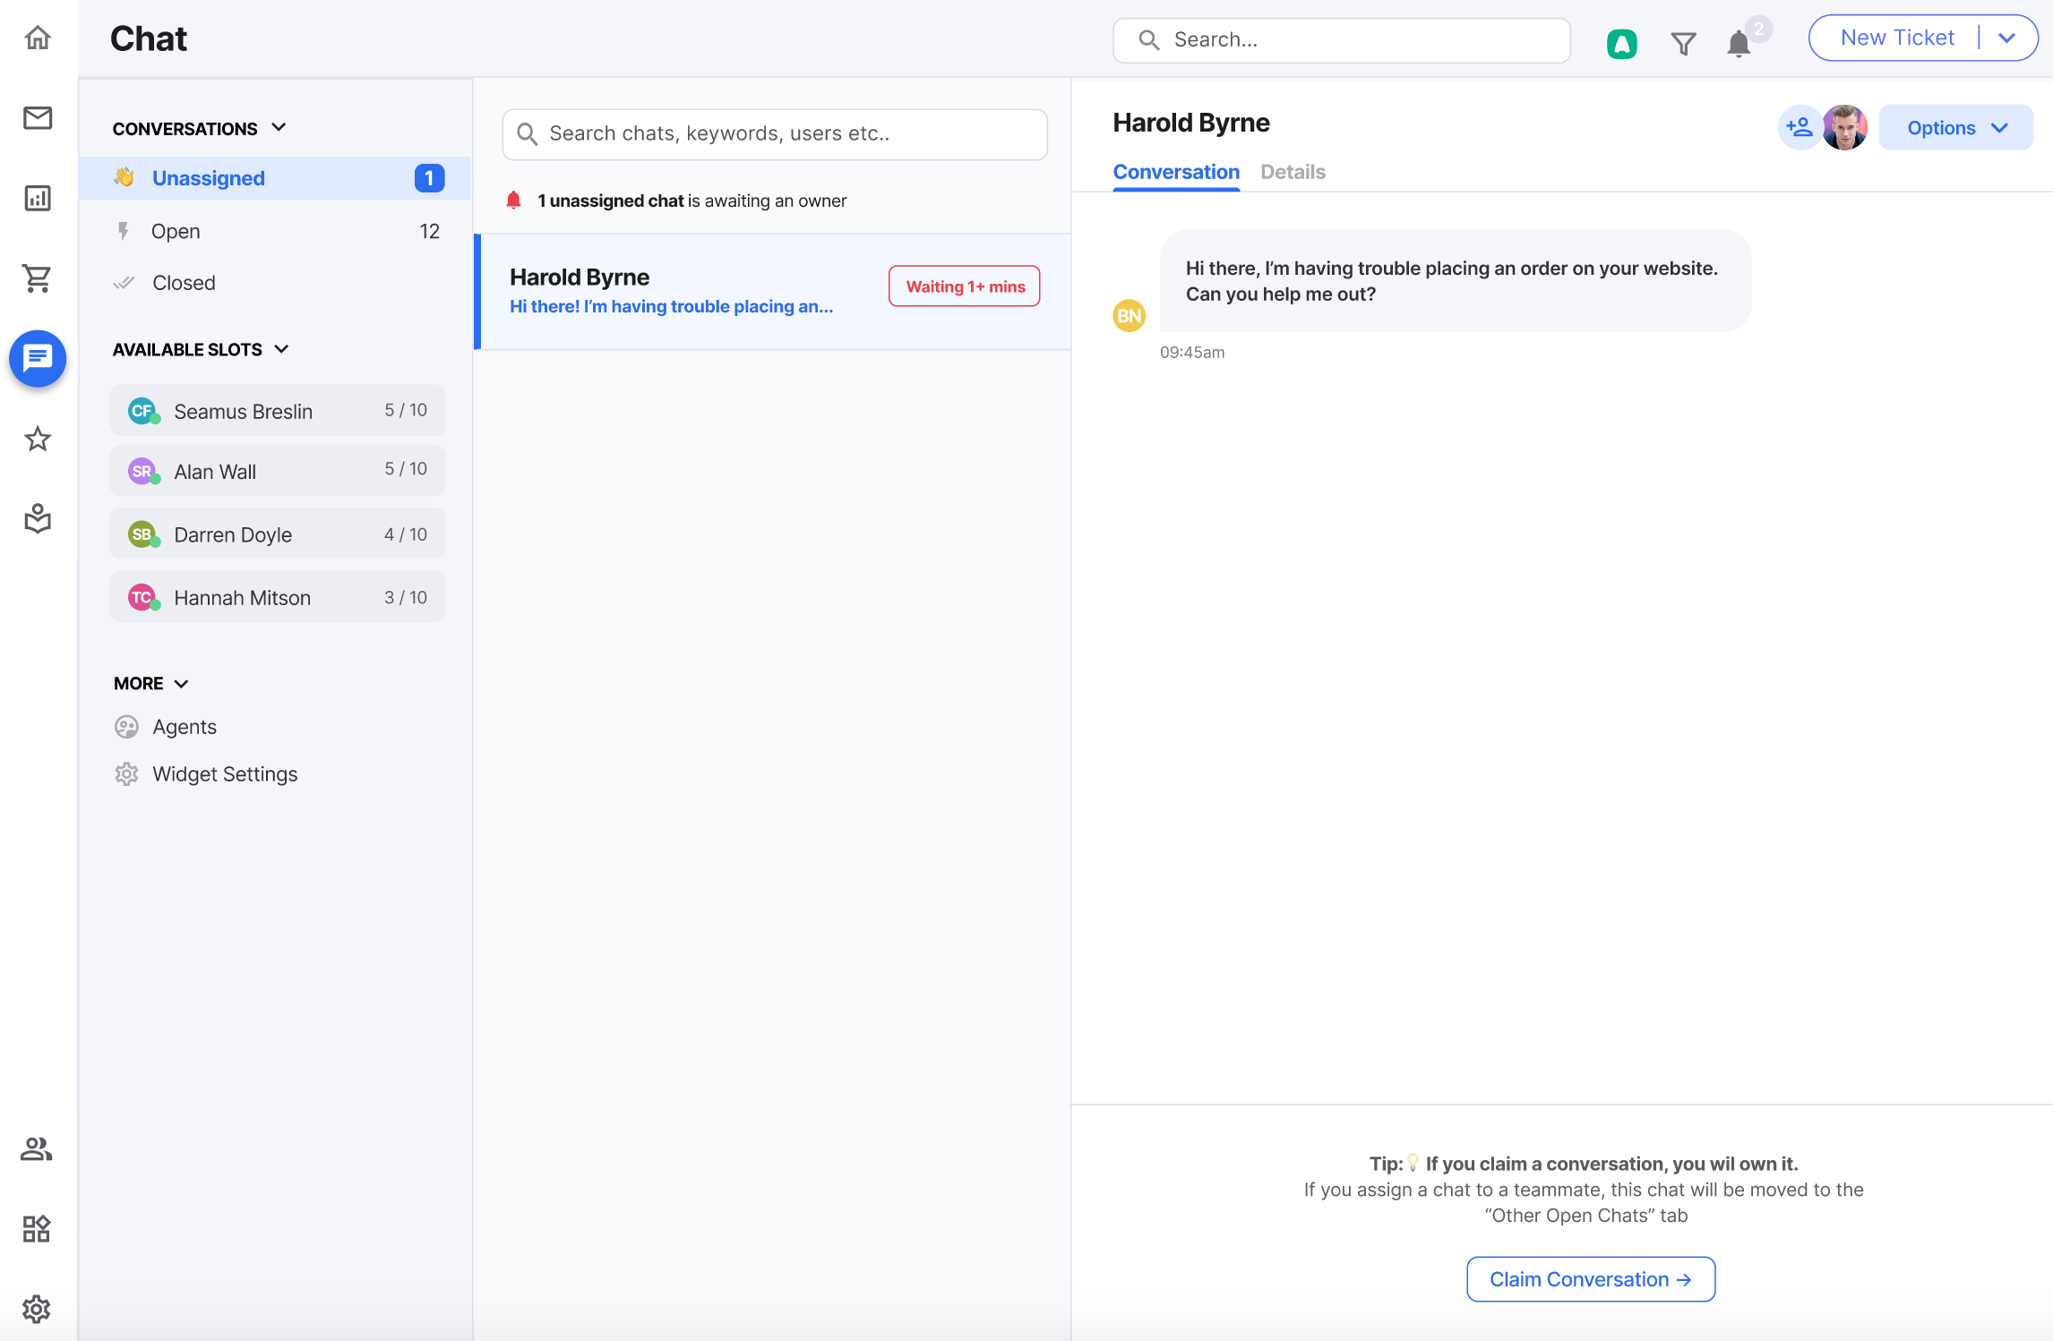Switch to the Details tab
2053x1341 pixels.
tap(1293, 172)
